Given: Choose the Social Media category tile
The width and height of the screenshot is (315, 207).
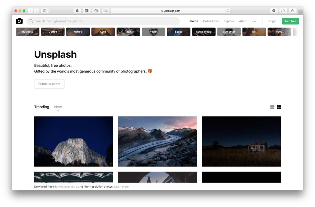Looking at the screenshot, I should click(204, 32).
